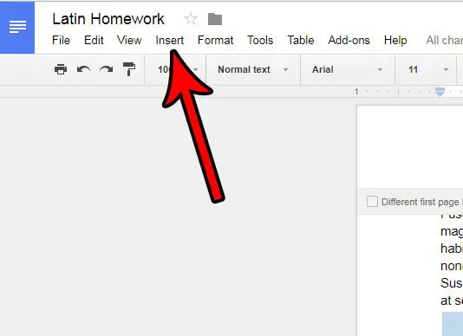
Task: Rename the Latin Homework title
Action: (x=108, y=19)
